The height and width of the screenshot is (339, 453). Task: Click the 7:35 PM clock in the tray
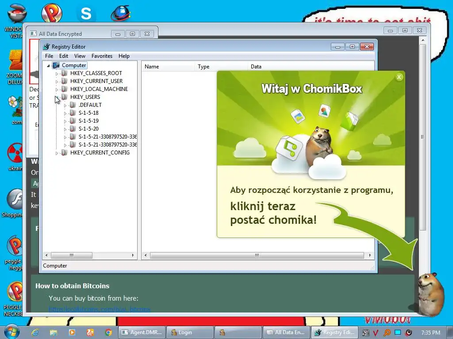coord(431,333)
